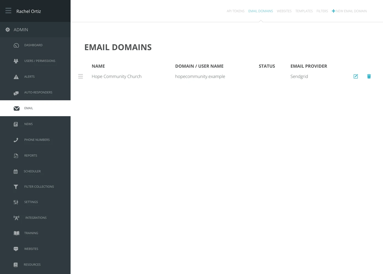Viewport: 383px width, 274px height.
Task: Click the Email Provider column header
Action: click(x=309, y=66)
